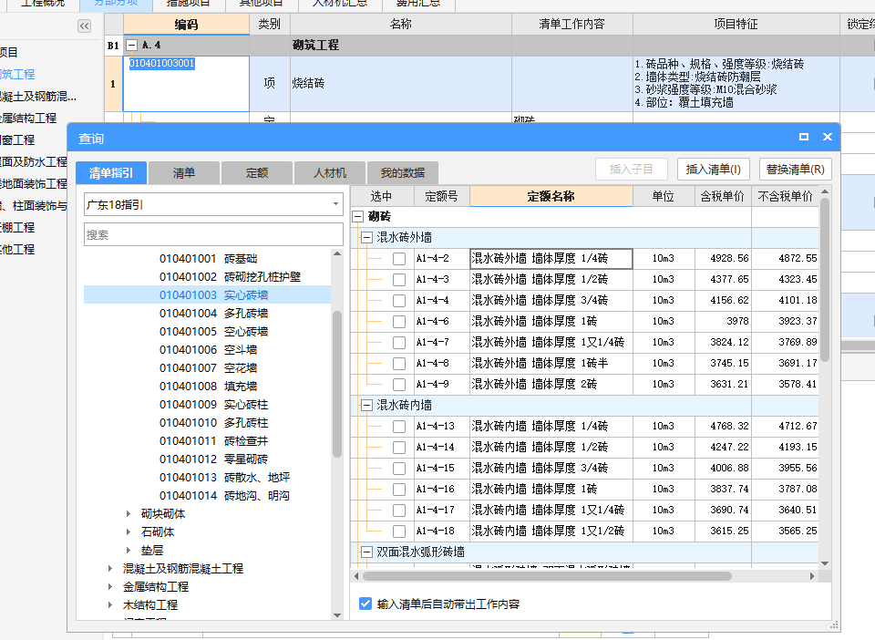This screenshot has height=640, width=875.
Task: Switch to the 人材机 tab
Action: 330,173
